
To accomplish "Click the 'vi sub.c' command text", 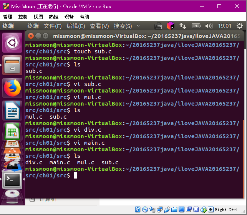I will point(88,84).
